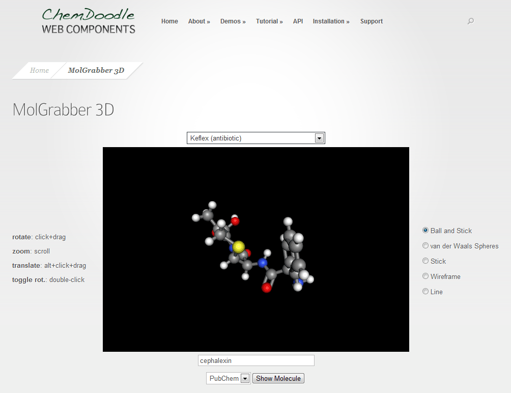
Task: Focus the cephalexin molecule search field
Action: 256,360
